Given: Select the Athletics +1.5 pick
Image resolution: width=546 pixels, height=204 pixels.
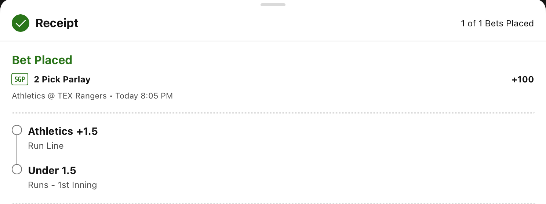Looking at the screenshot, I should [x=63, y=131].
